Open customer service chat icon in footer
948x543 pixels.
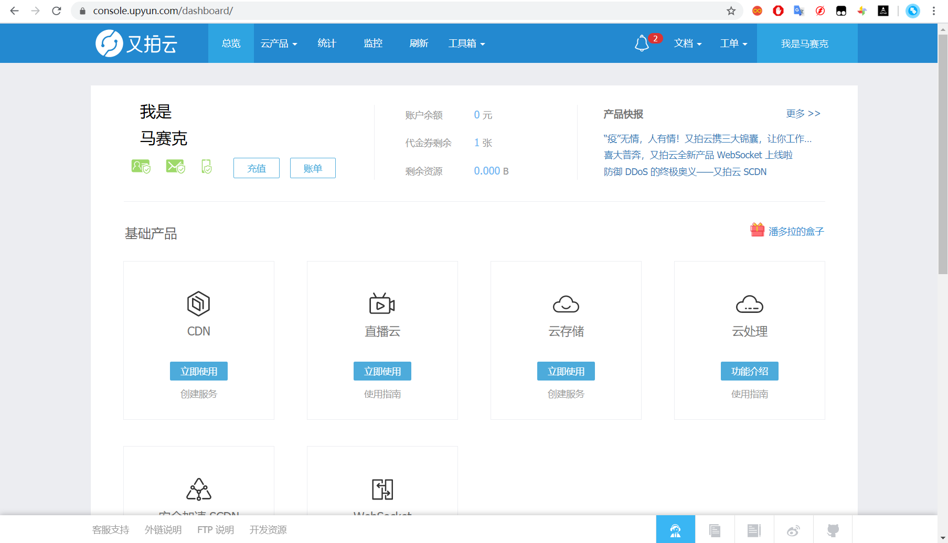(676, 530)
